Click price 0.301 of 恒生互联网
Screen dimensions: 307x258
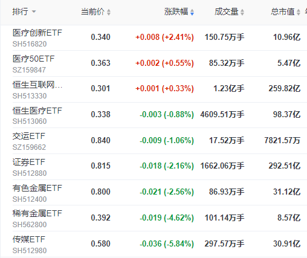(100, 88)
